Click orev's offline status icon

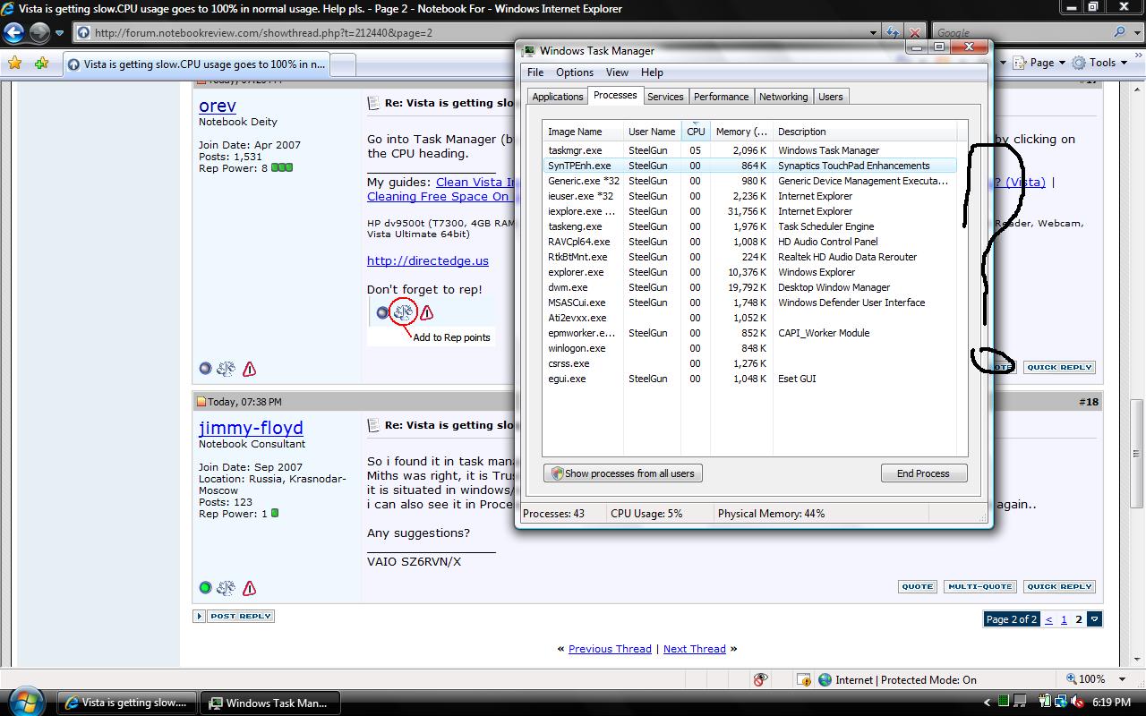point(205,368)
